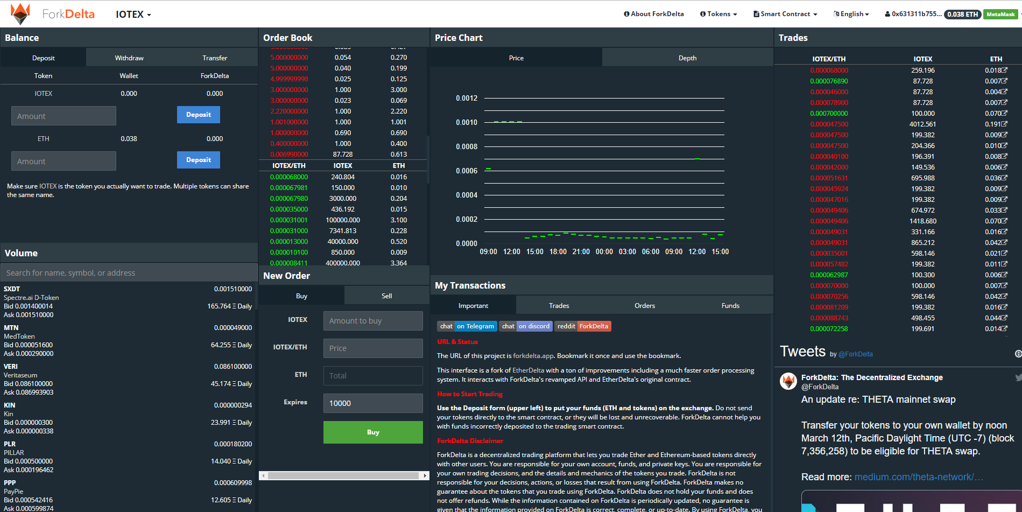This screenshot has height=512, width=1022.
Task: Click the 0.038 ETH balance badge
Action: (963, 14)
